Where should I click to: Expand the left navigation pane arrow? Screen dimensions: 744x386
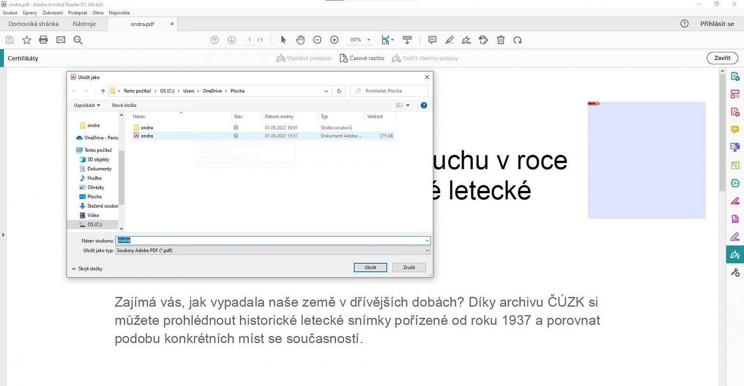[3, 235]
